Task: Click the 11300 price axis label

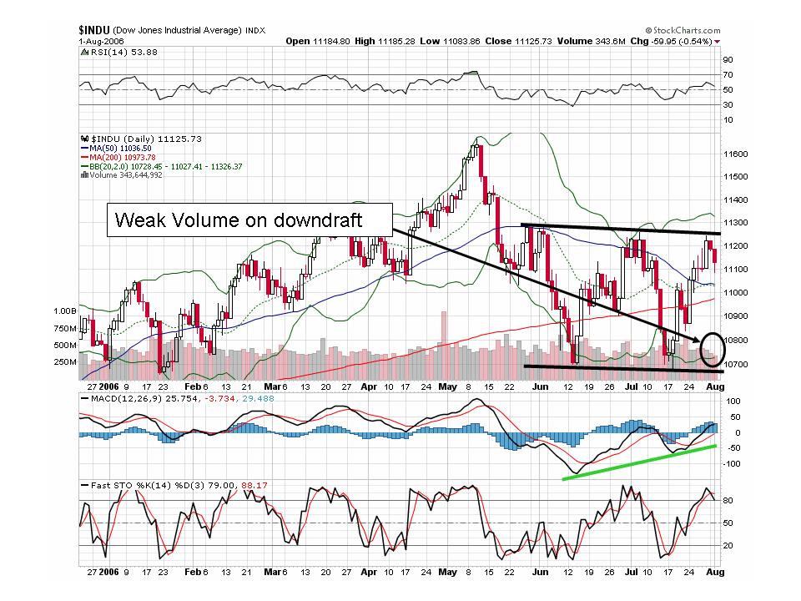Action: (x=736, y=223)
